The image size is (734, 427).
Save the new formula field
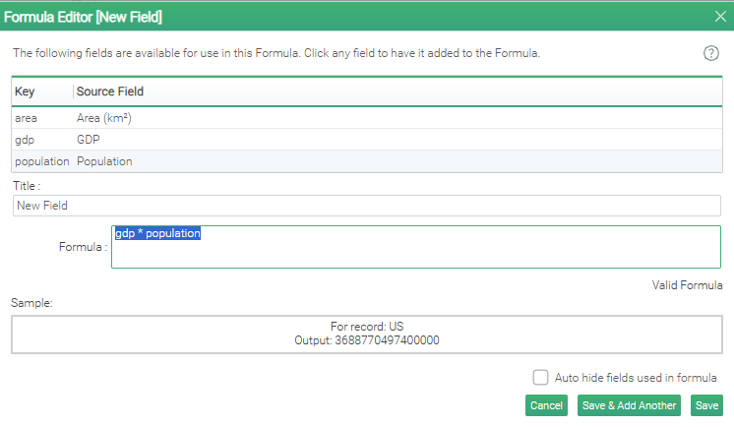706,405
